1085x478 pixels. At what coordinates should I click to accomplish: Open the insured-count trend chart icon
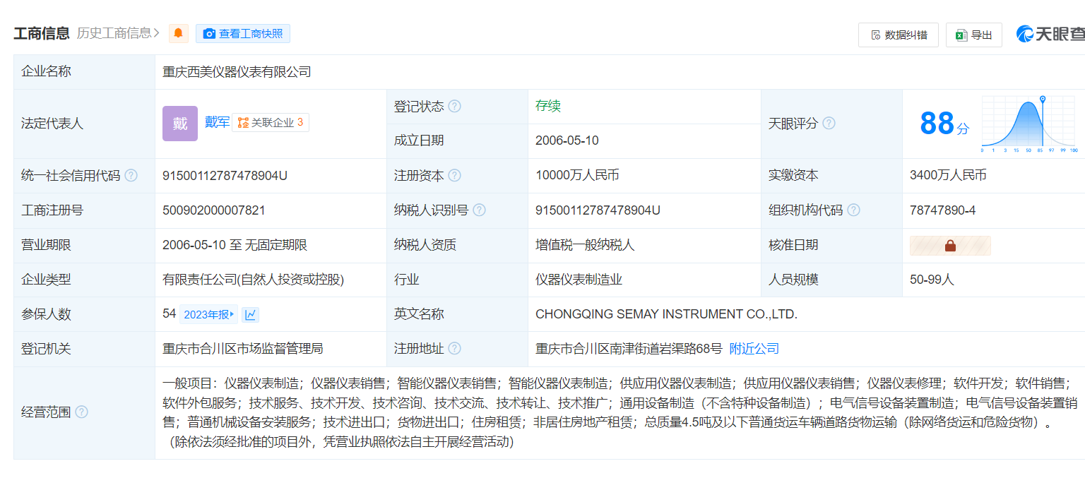tap(251, 315)
